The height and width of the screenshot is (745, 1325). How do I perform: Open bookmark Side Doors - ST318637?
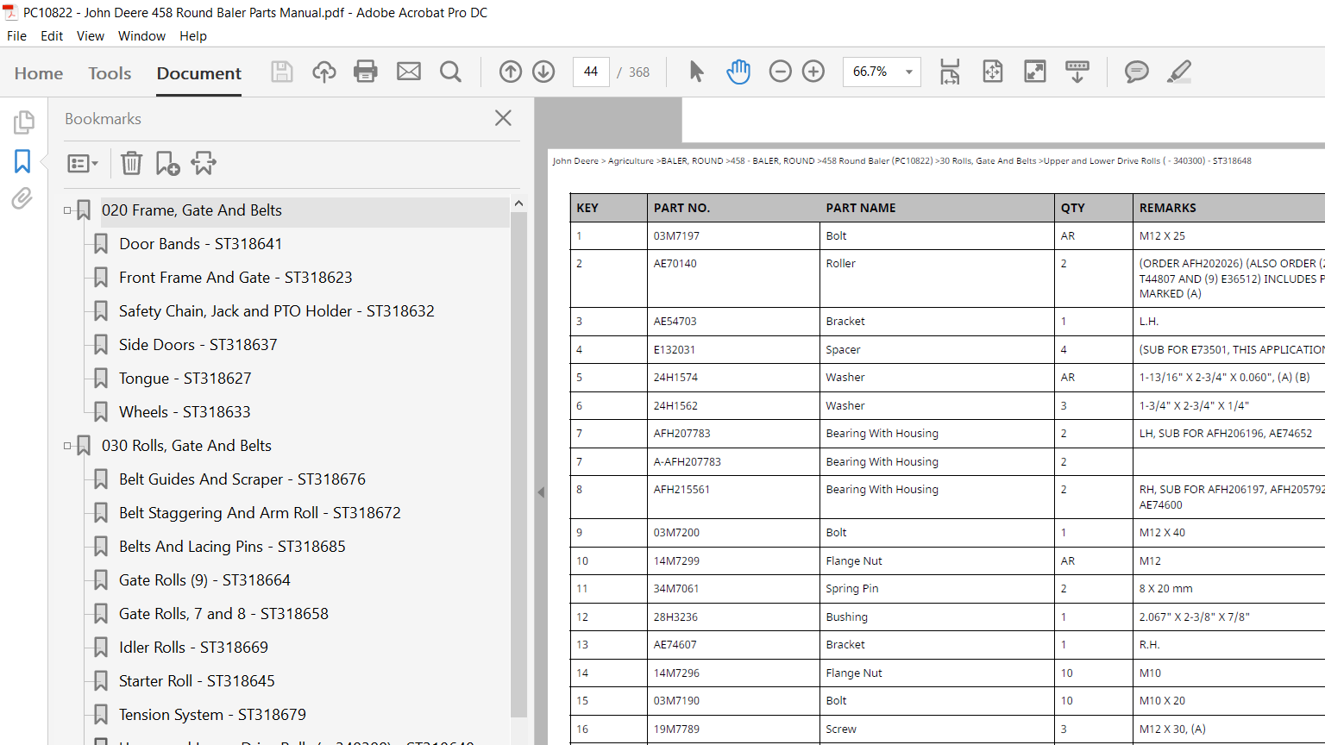pos(198,345)
